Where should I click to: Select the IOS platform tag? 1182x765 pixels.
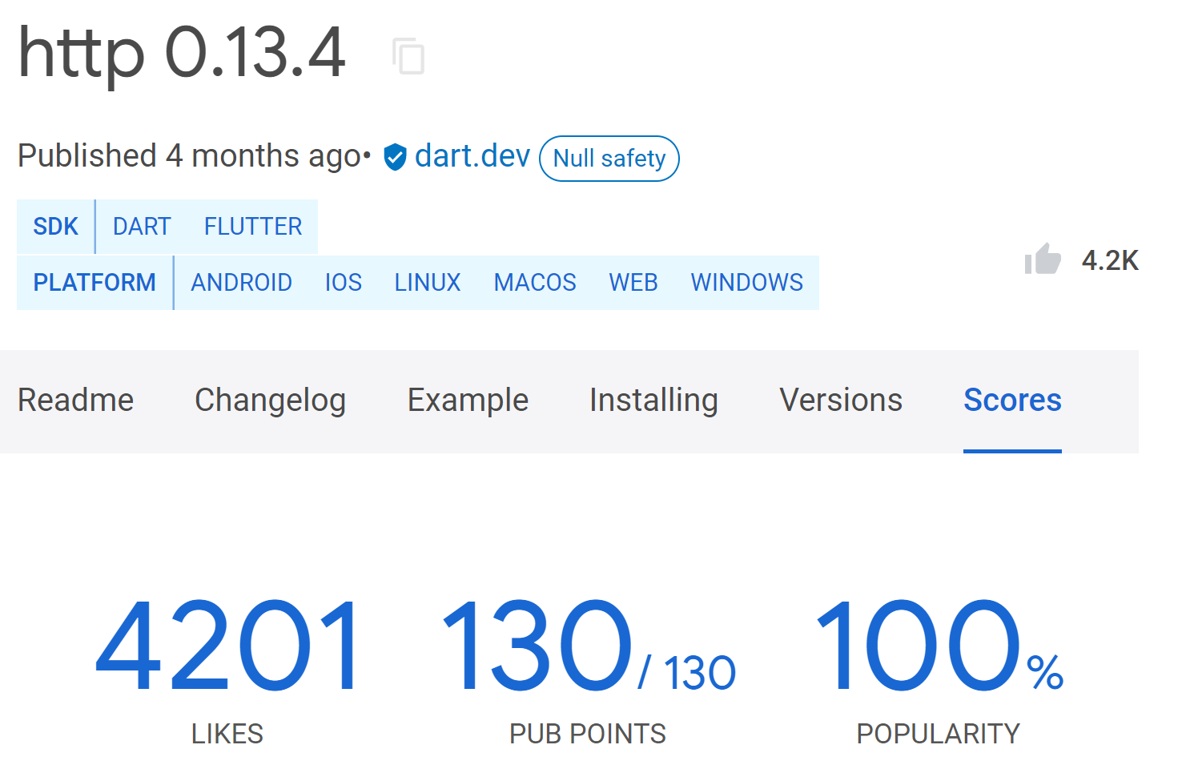coord(343,283)
